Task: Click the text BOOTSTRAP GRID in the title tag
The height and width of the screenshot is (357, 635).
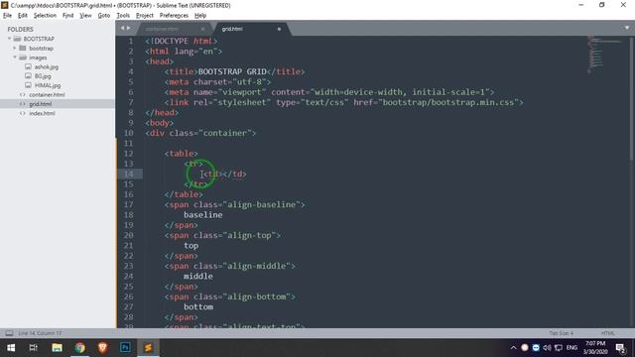Action: pyautogui.click(x=232, y=71)
